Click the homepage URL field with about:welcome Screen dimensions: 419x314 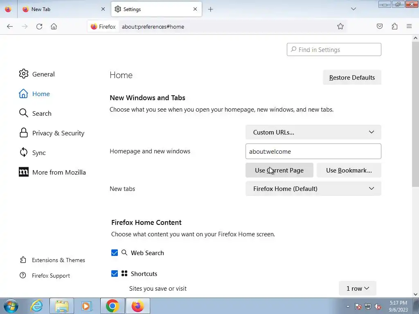313,151
